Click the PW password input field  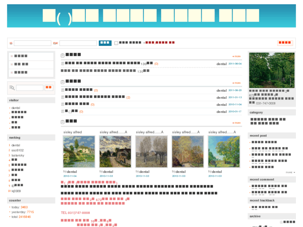tap(78, 43)
